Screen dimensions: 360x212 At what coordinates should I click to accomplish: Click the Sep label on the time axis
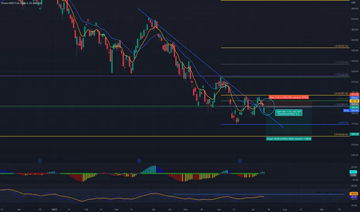pos(321,209)
